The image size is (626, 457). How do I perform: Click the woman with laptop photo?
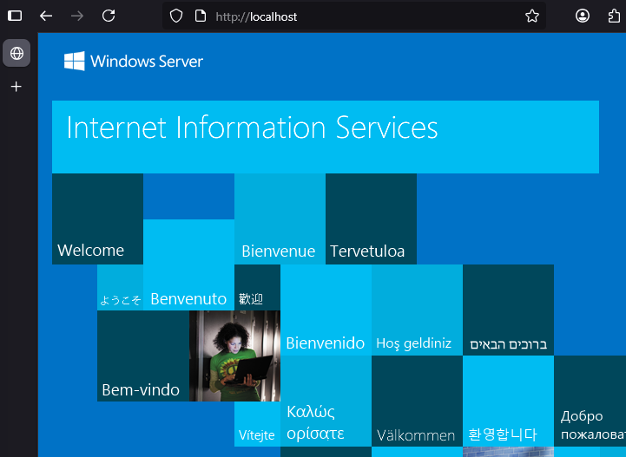pyautogui.click(x=234, y=356)
